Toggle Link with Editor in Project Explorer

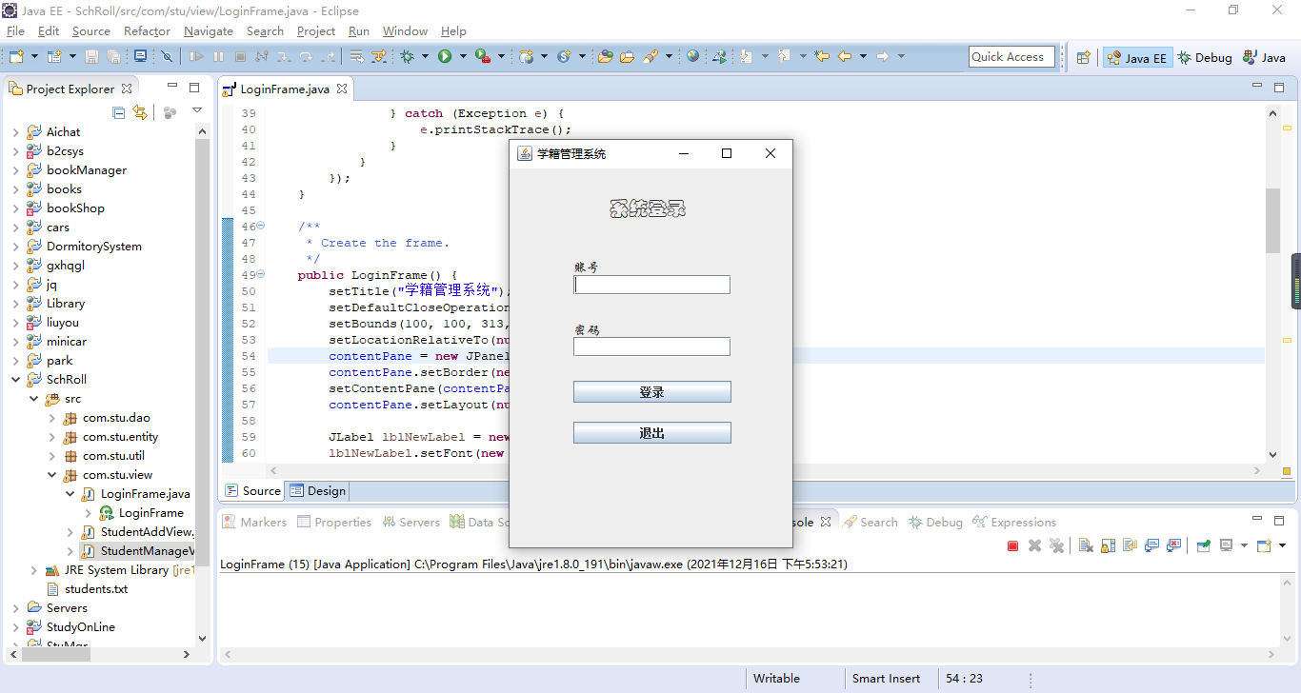click(141, 112)
